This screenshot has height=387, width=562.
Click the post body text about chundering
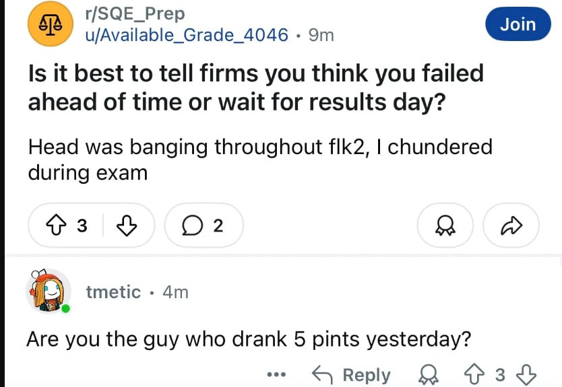pyautogui.click(x=259, y=159)
